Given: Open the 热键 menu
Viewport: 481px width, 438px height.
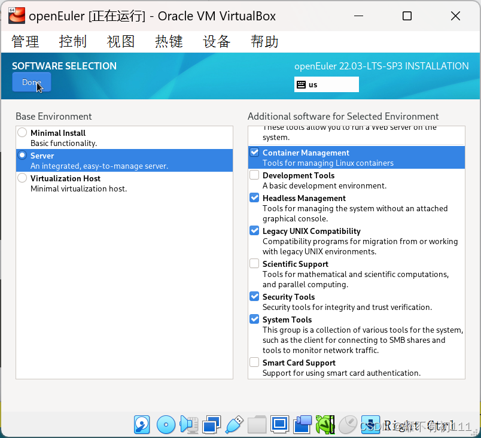Looking at the screenshot, I should coord(169,41).
